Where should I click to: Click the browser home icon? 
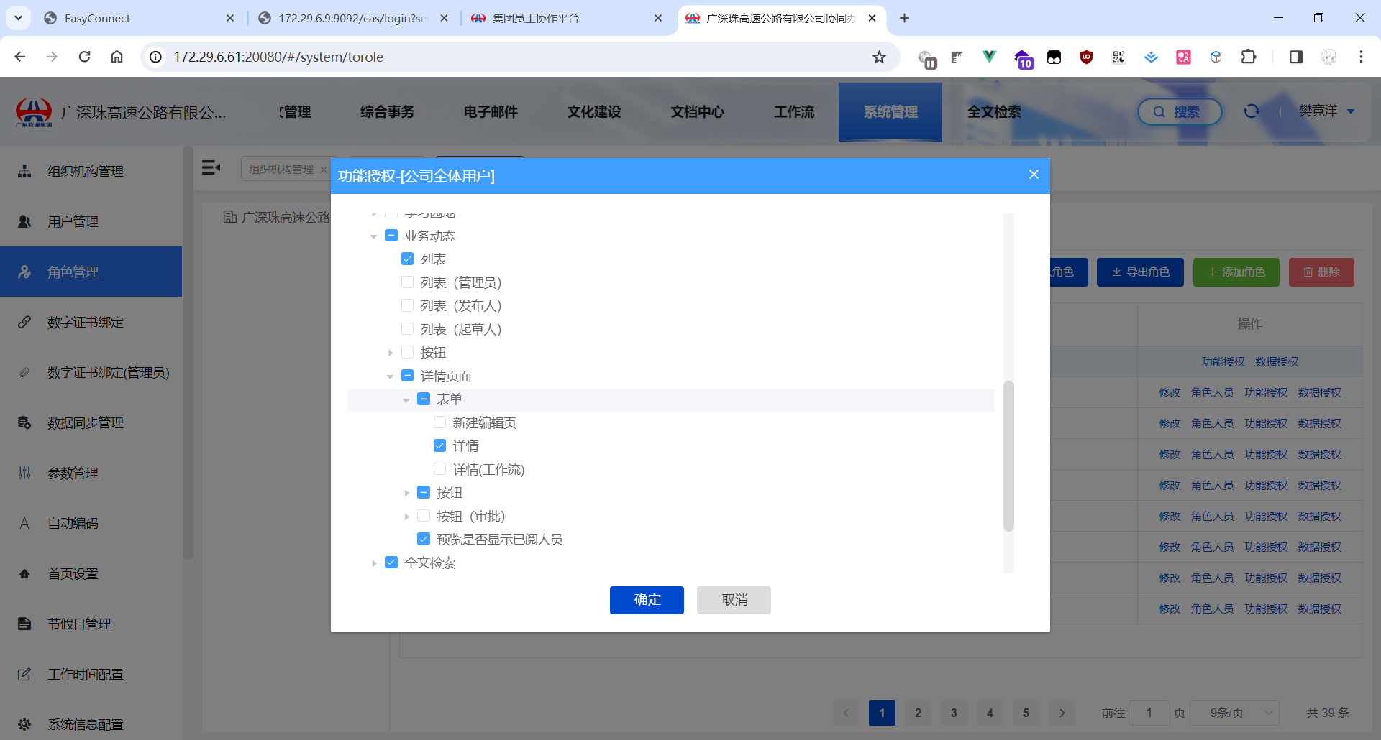[x=117, y=57]
